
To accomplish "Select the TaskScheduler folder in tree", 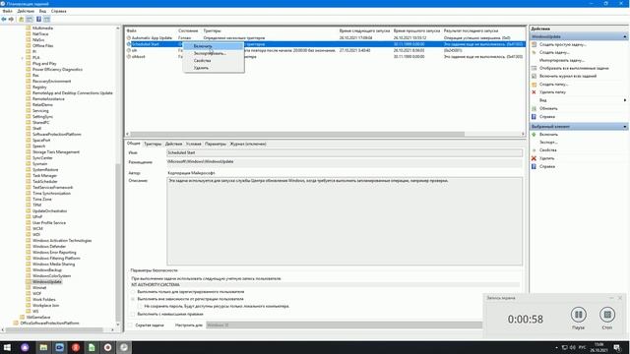I will (x=45, y=181).
